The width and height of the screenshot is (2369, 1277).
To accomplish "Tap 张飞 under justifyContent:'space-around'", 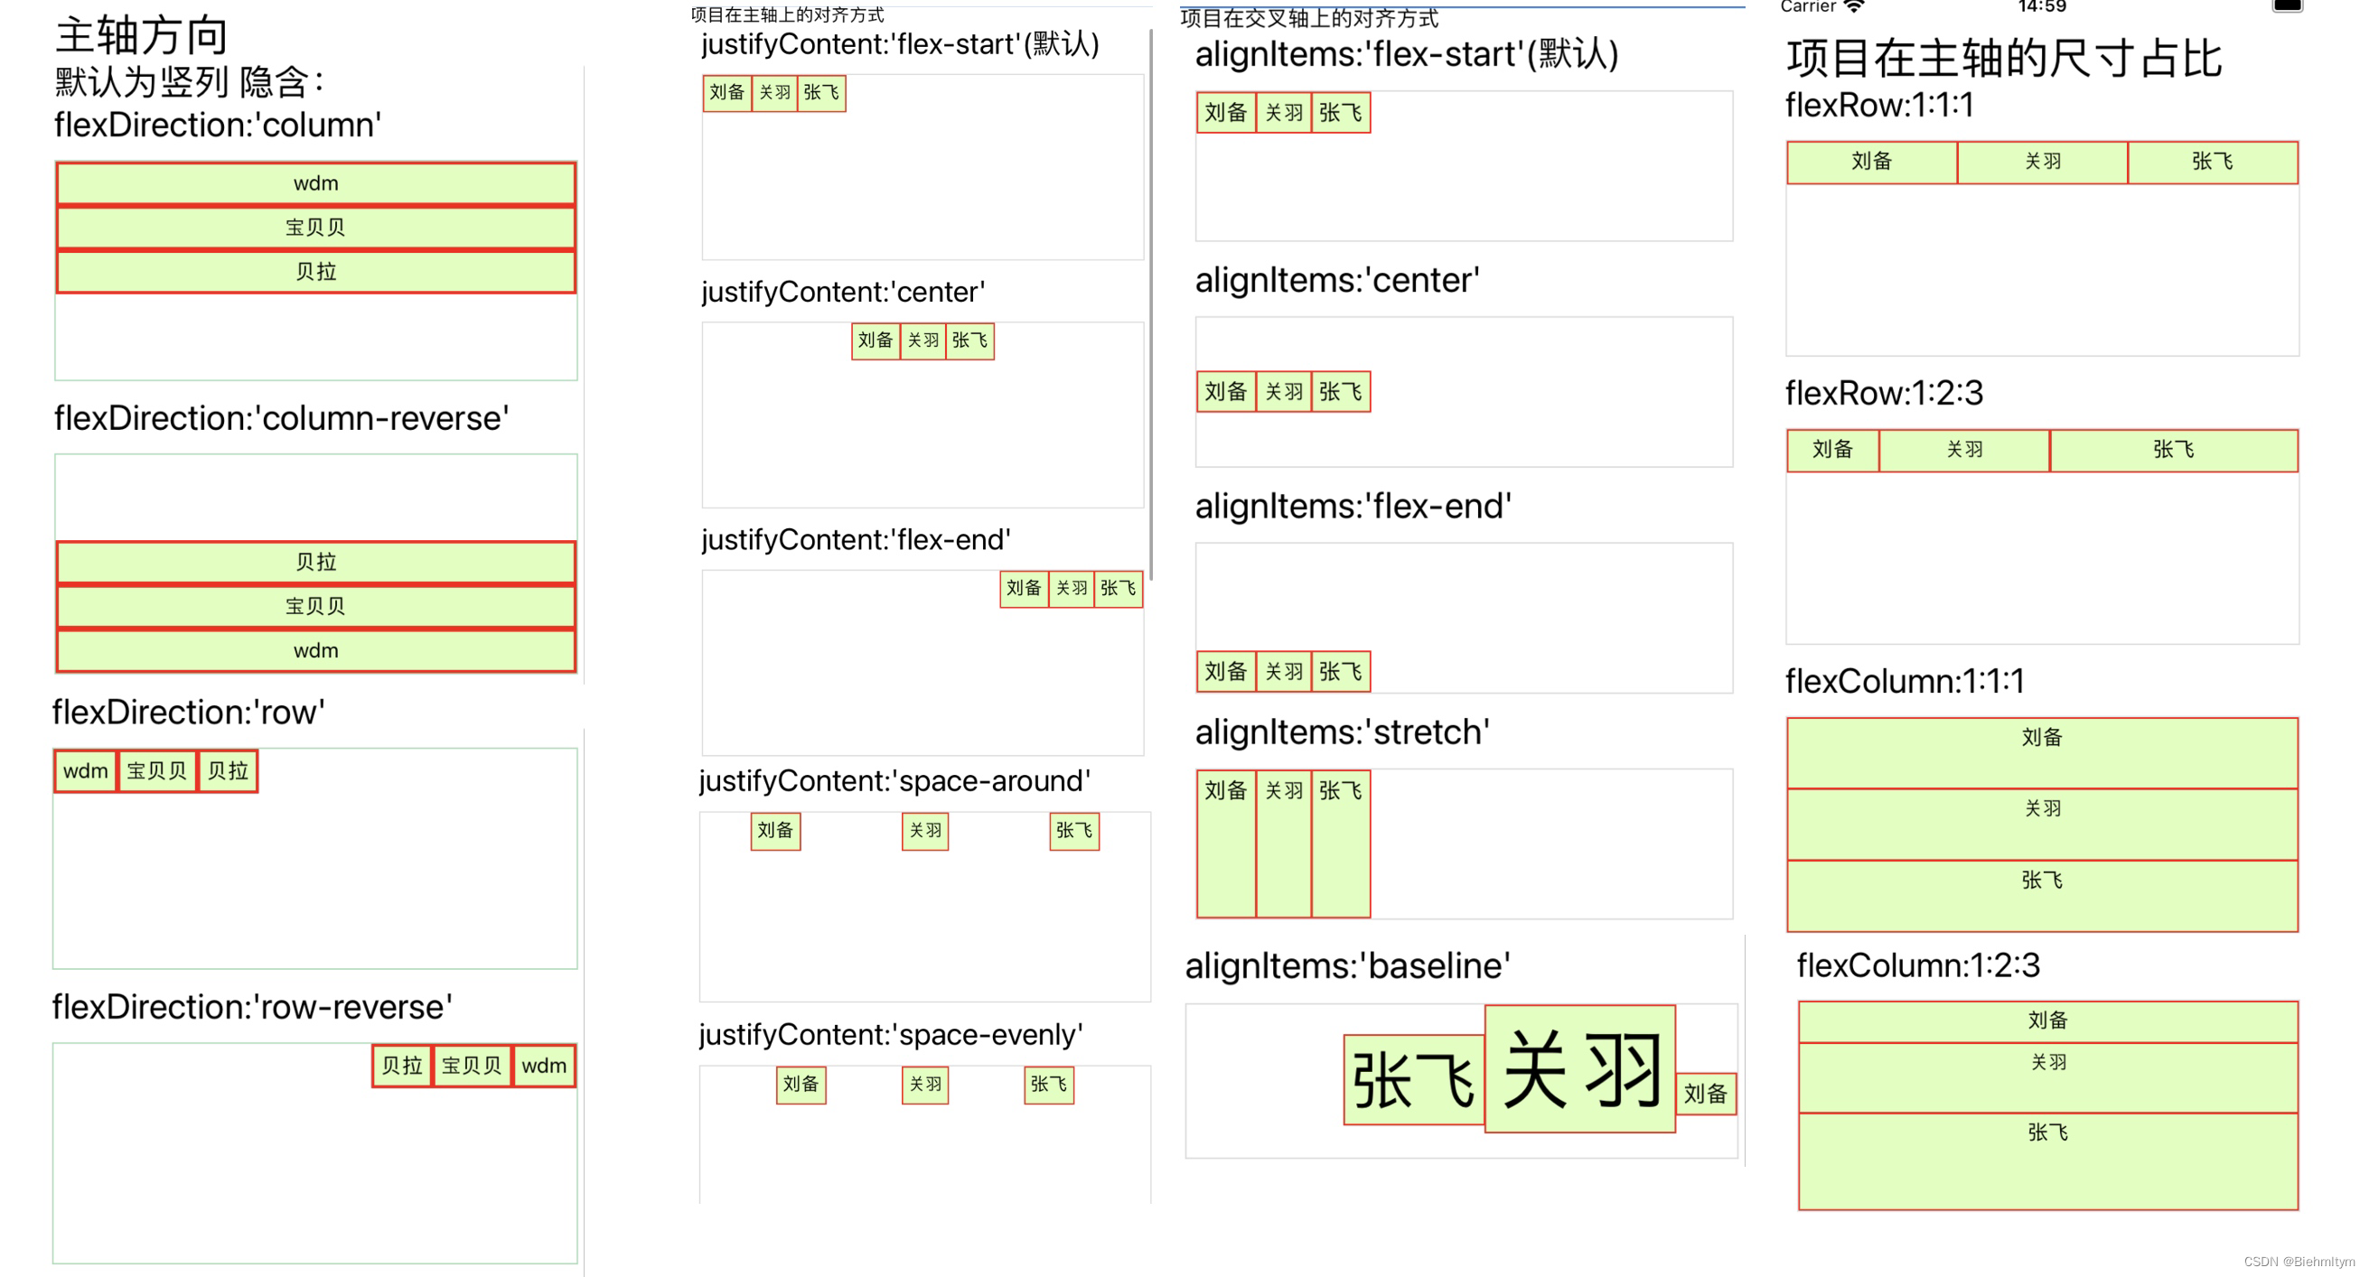I will (x=1074, y=831).
